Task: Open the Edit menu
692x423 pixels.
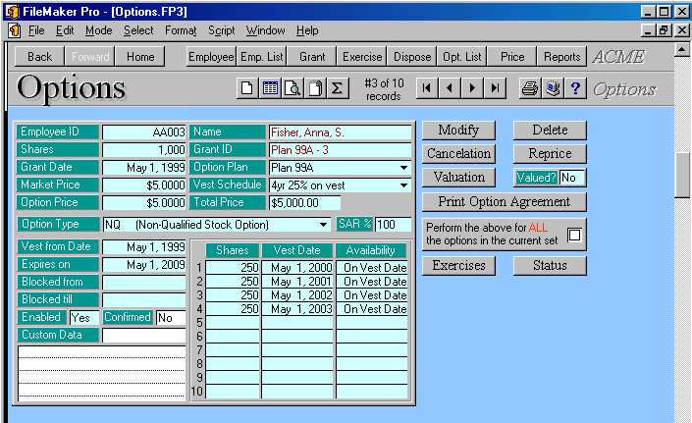Action: (x=65, y=30)
